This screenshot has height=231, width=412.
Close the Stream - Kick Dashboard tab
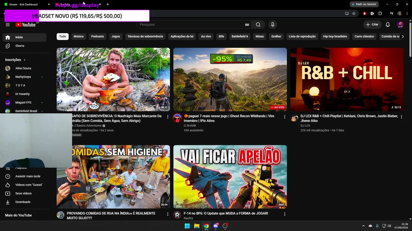pos(49,4)
